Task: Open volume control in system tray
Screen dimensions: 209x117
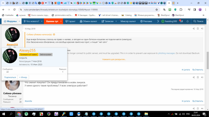Action: (x=183, y=114)
